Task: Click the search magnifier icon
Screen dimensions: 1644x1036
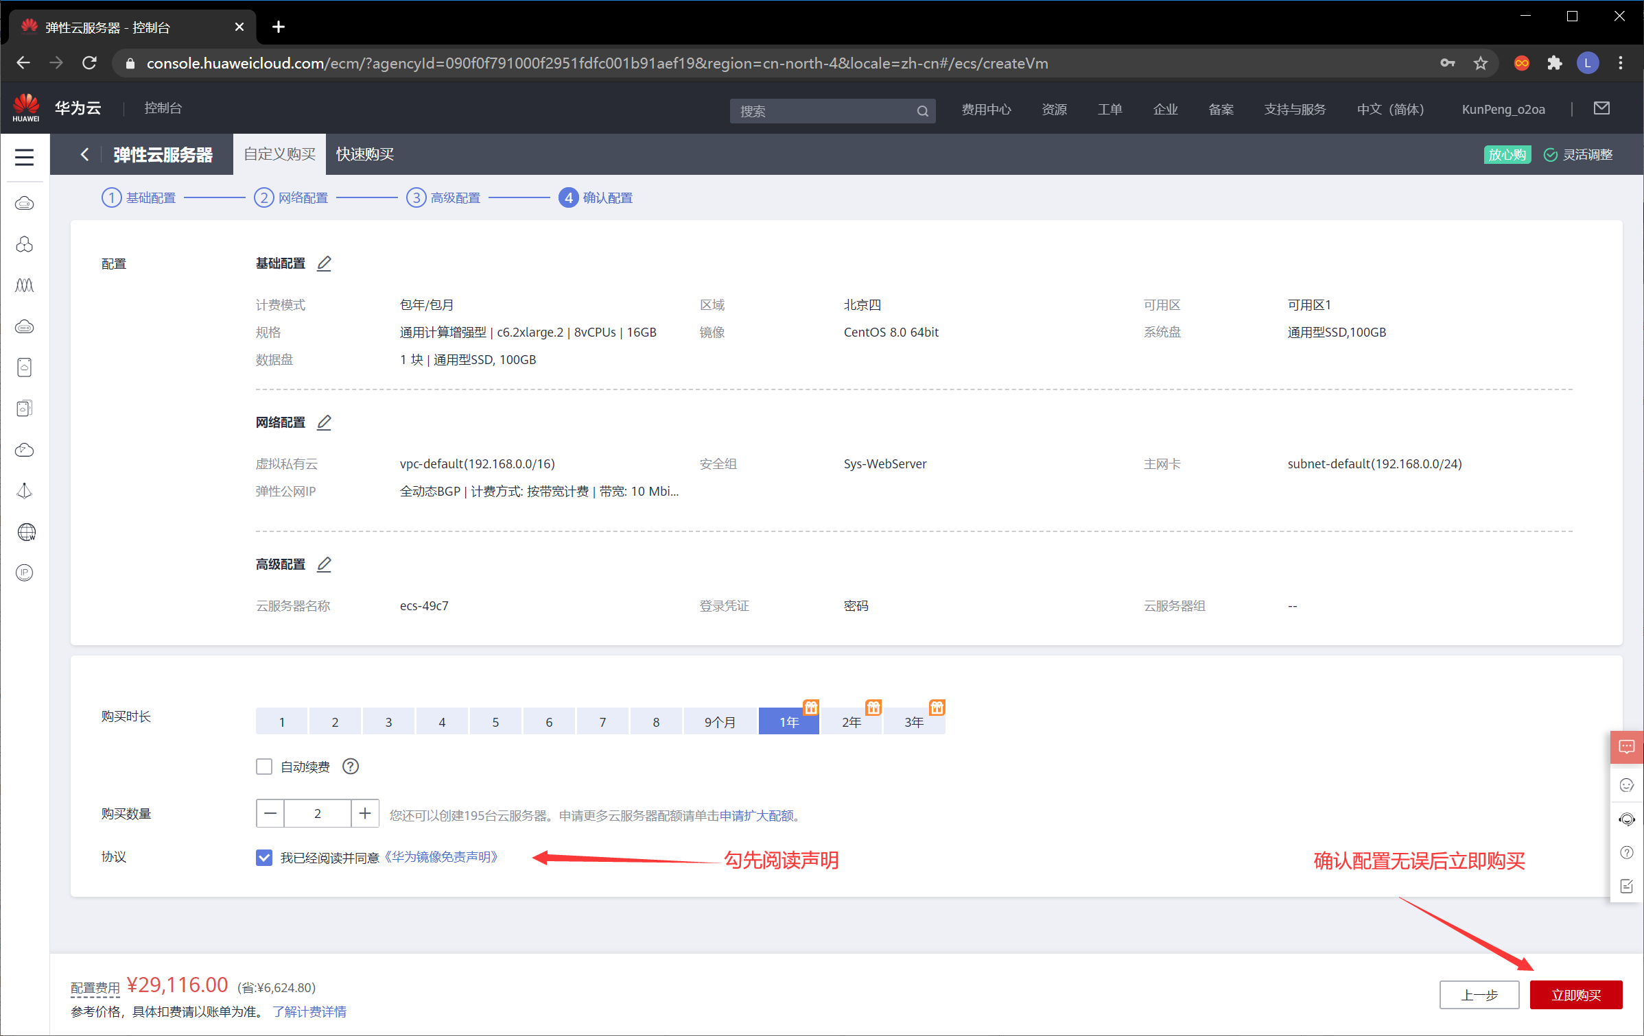Action: pyautogui.click(x=922, y=111)
